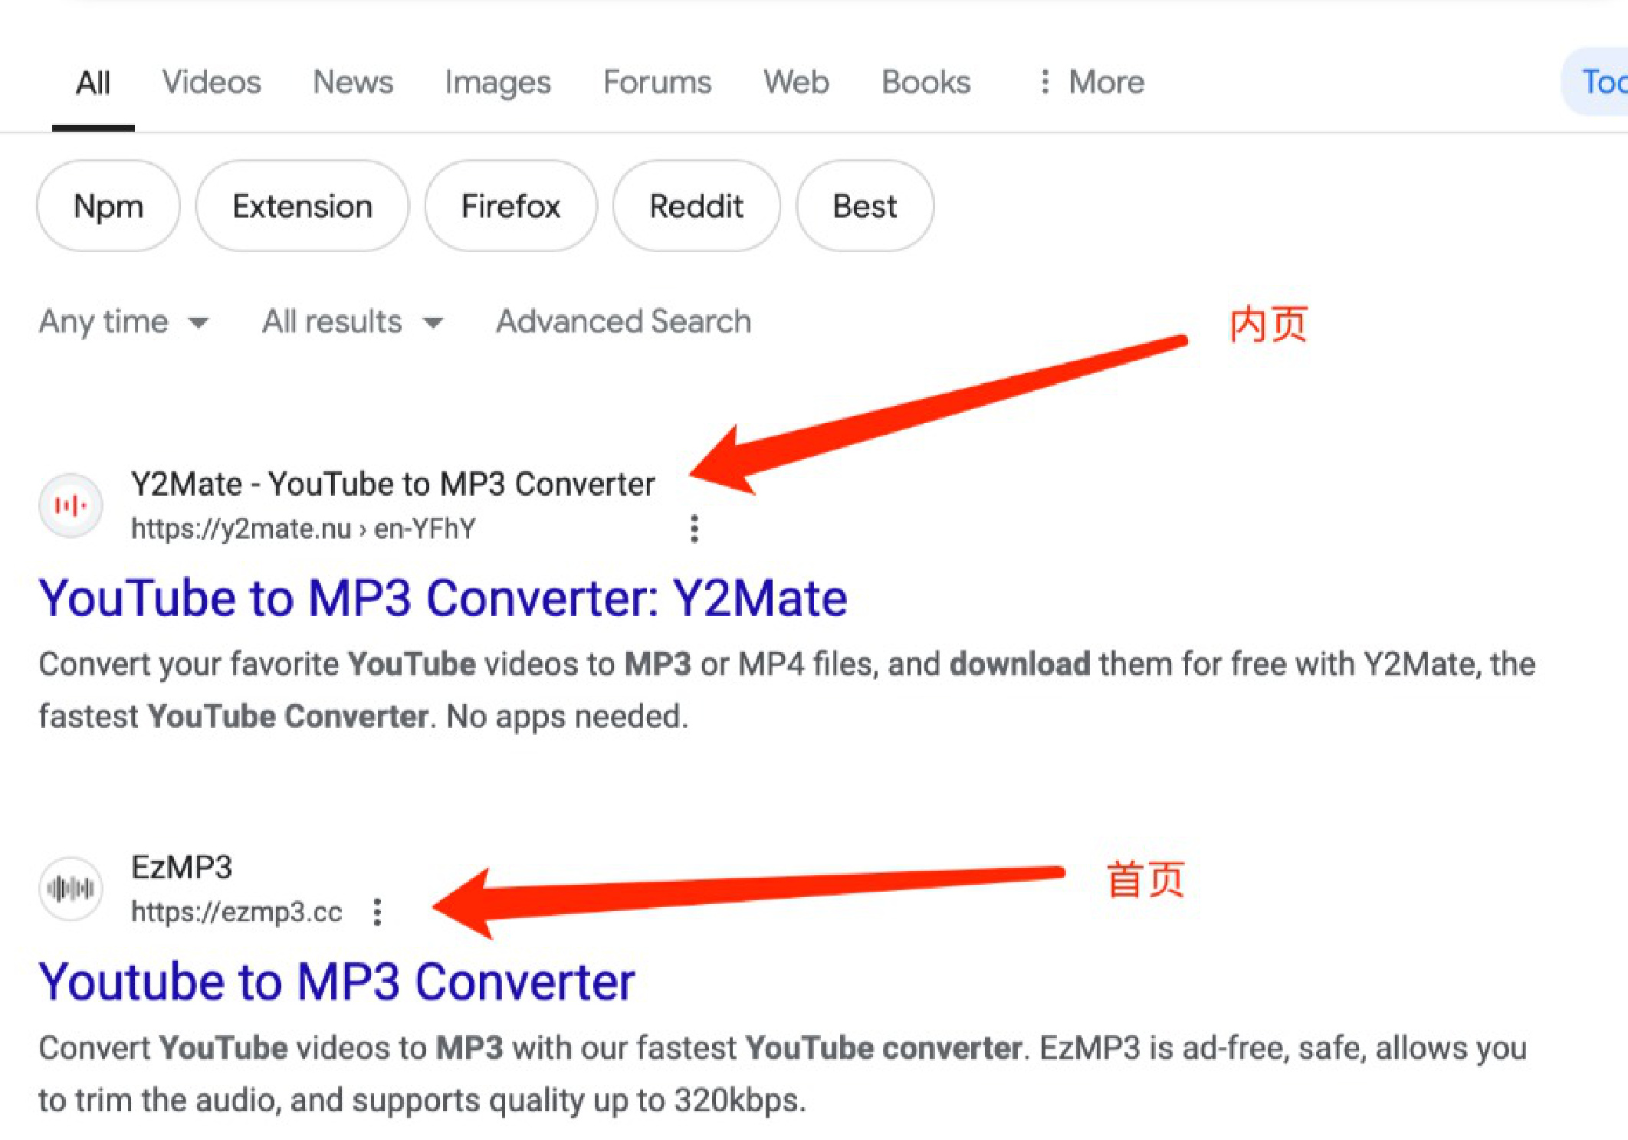Open YouTube to MP3 Converter: Y2Mate result
Screen dimensions: 1628x1140
tap(443, 598)
